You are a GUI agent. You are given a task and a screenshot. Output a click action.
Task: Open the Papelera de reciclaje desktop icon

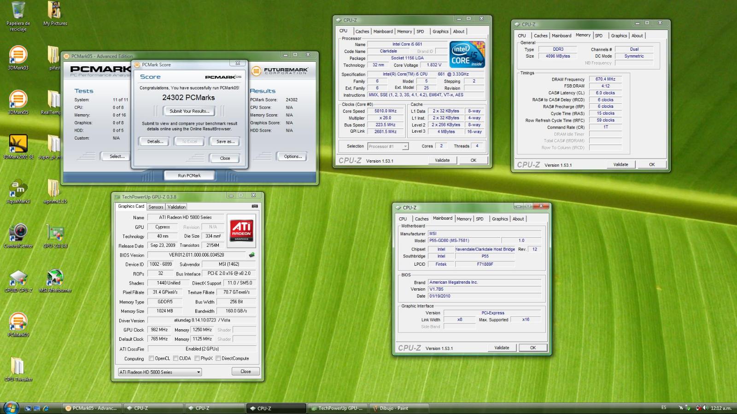(x=18, y=17)
